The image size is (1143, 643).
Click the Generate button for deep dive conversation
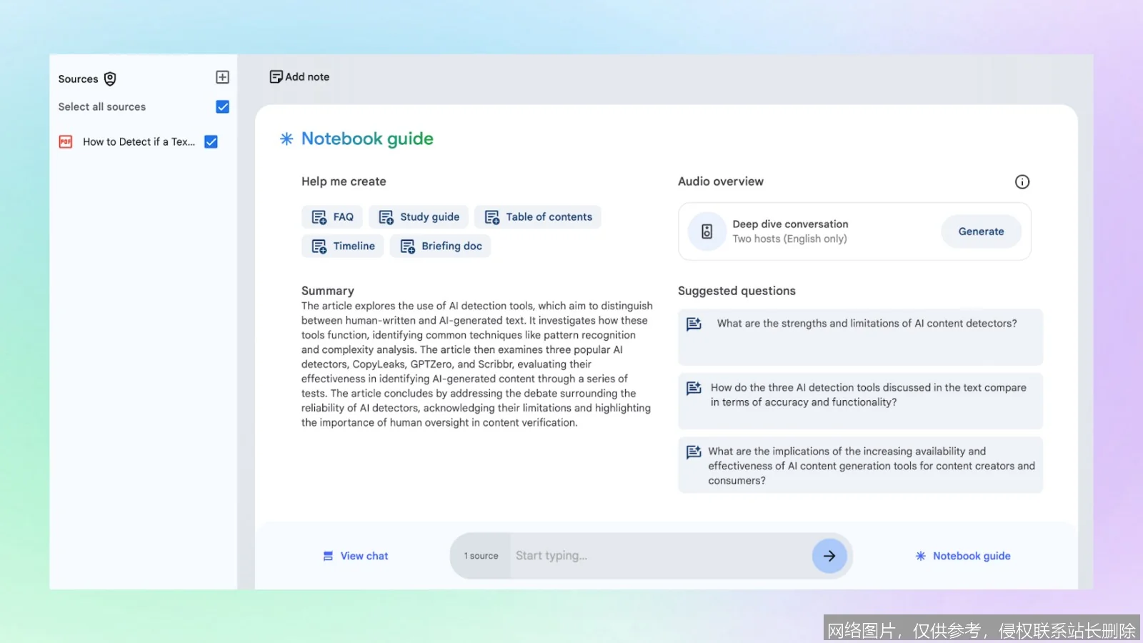(981, 231)
